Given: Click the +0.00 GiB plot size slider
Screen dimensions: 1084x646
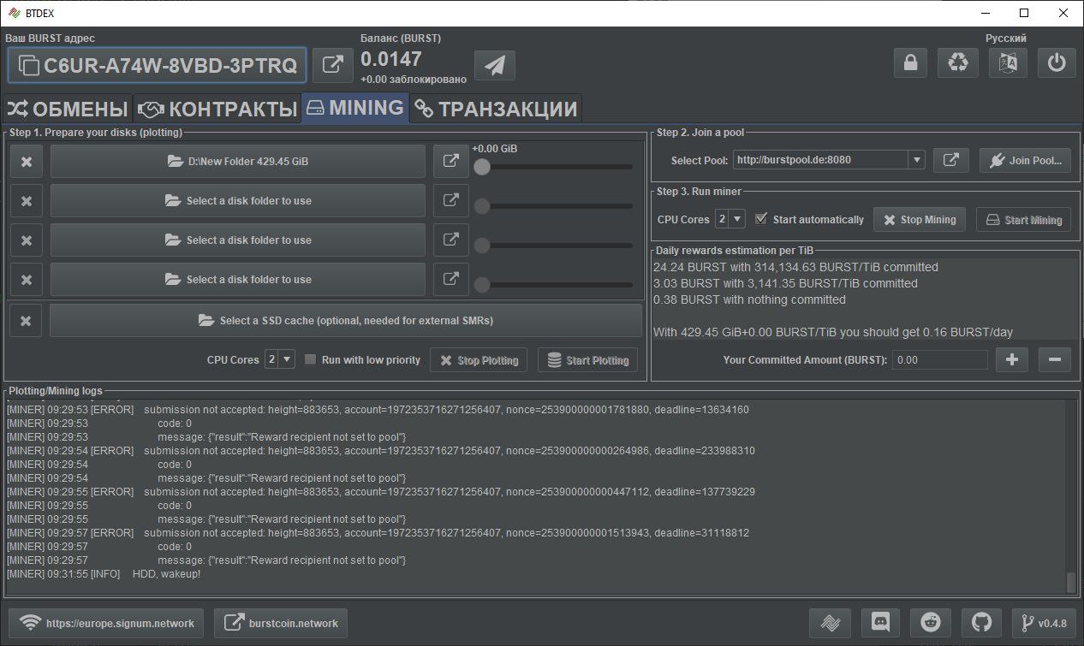Looking at the screenshot, I should [555, 167].
